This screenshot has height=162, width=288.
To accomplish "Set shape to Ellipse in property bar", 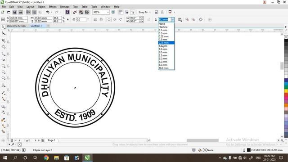I will 109,19.
